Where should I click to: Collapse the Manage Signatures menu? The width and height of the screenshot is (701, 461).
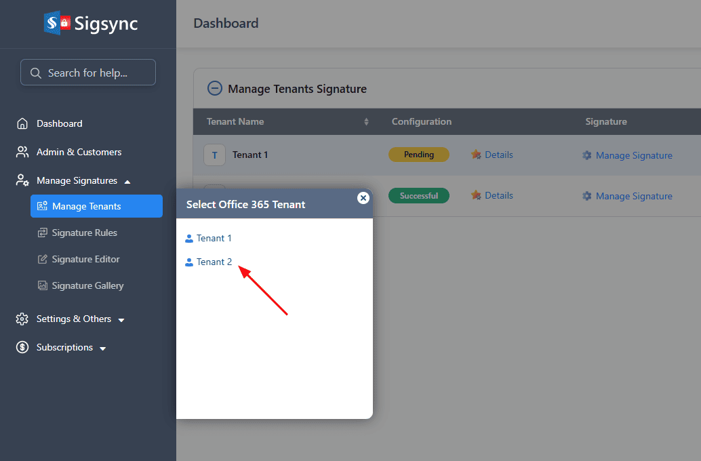point(127,181)
